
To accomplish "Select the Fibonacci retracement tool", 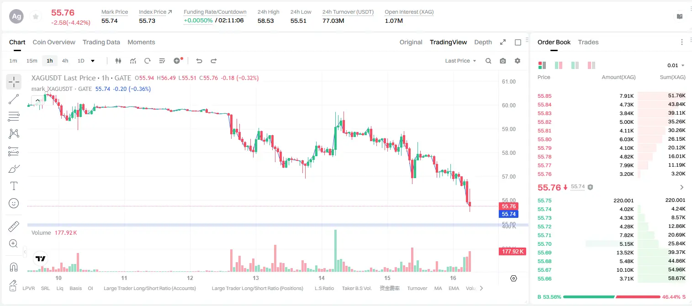I will (14, 116).
